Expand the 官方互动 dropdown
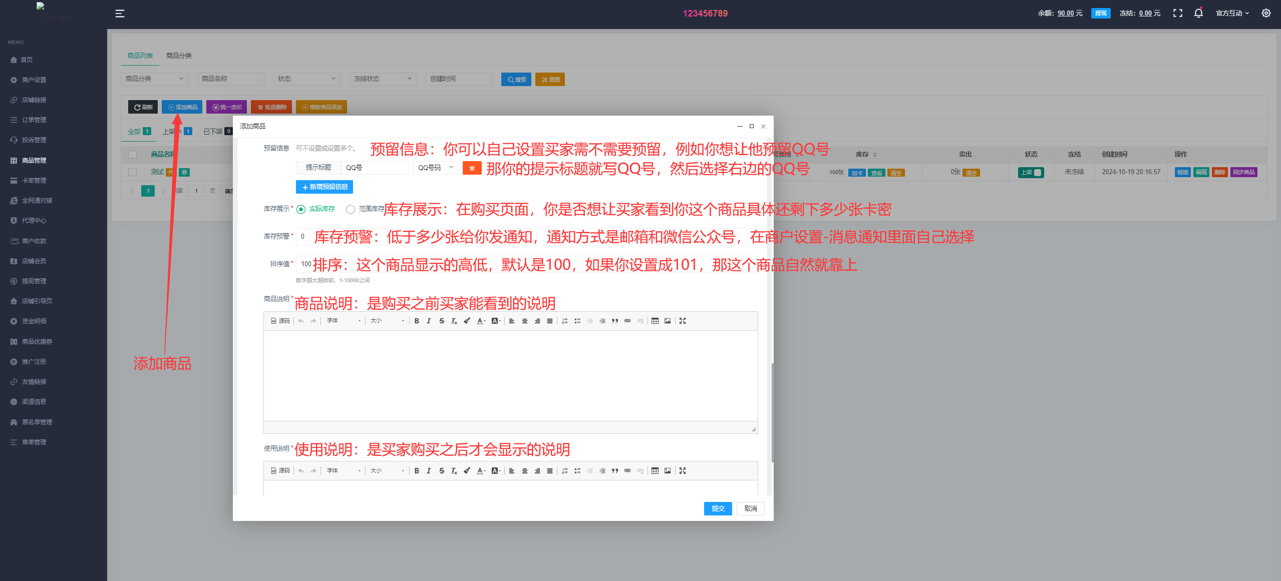 pos(1232,14)
